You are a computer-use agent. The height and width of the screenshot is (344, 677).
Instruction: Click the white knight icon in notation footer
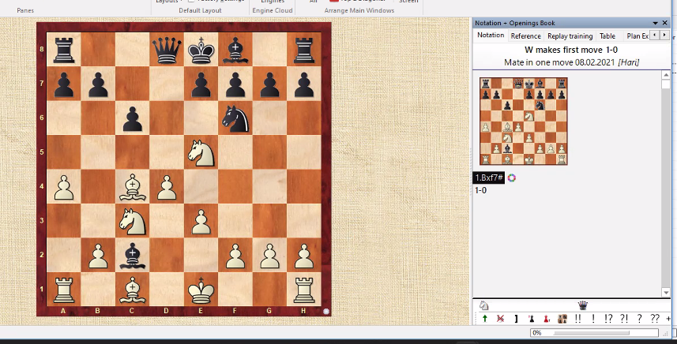[483, 305]
